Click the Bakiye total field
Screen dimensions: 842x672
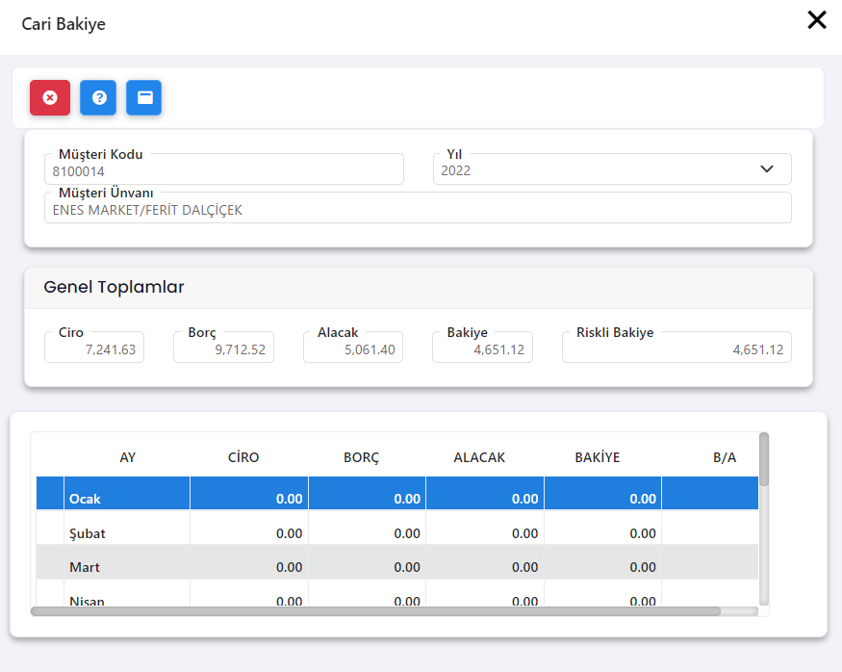coord(482,349)
